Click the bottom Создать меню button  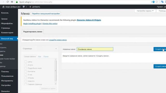[160, 66]
